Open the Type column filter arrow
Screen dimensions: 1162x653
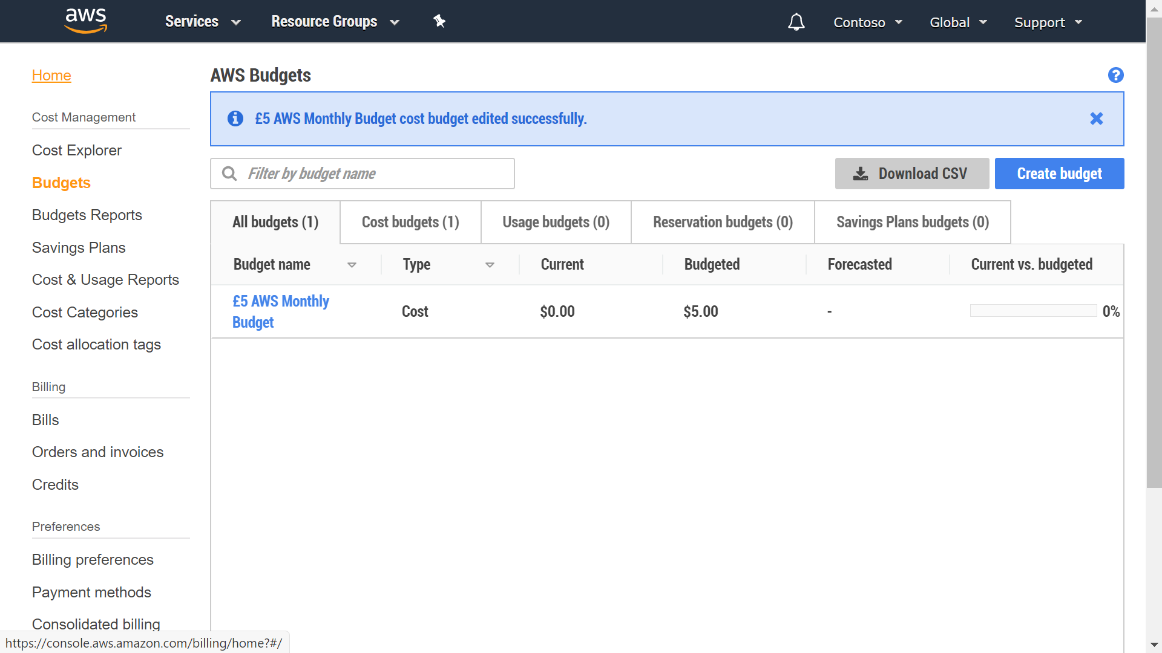490,265
